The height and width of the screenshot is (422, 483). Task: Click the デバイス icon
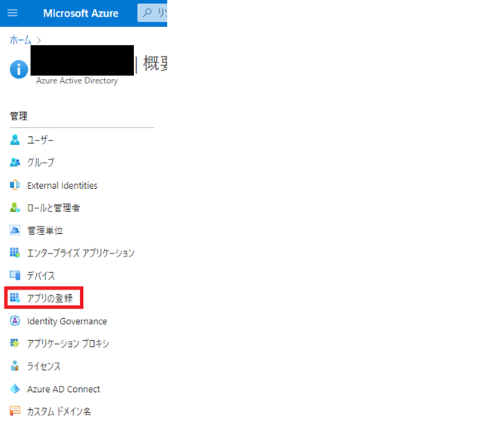14,276
